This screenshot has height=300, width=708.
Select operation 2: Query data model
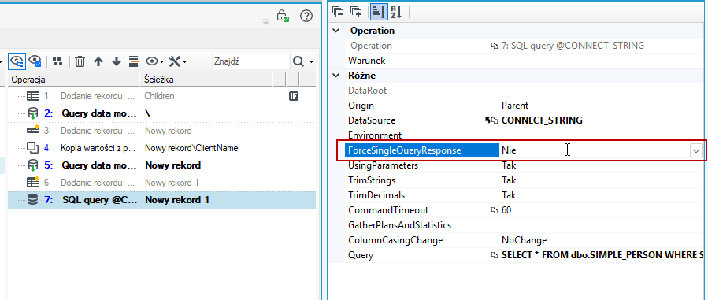(161, 113)
